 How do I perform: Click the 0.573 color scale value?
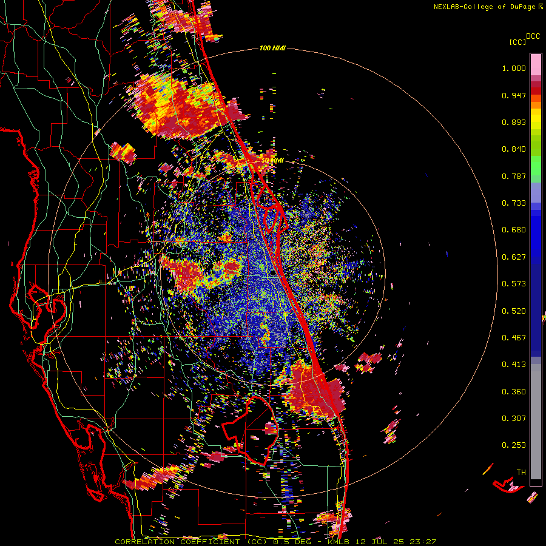(x=514, y=284)
